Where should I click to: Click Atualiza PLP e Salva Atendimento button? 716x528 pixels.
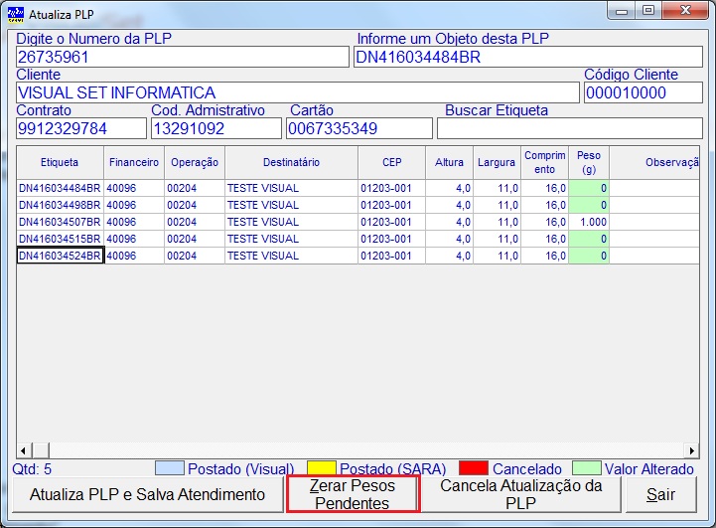pos(148,494)
